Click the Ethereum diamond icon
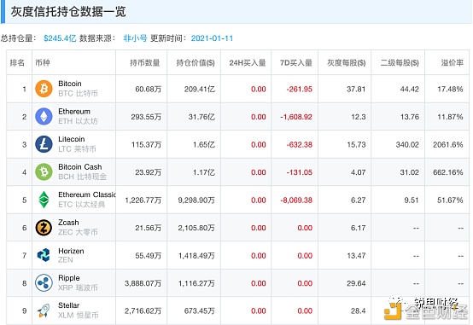Screen dimensions: 473x325 click(44, 116)
